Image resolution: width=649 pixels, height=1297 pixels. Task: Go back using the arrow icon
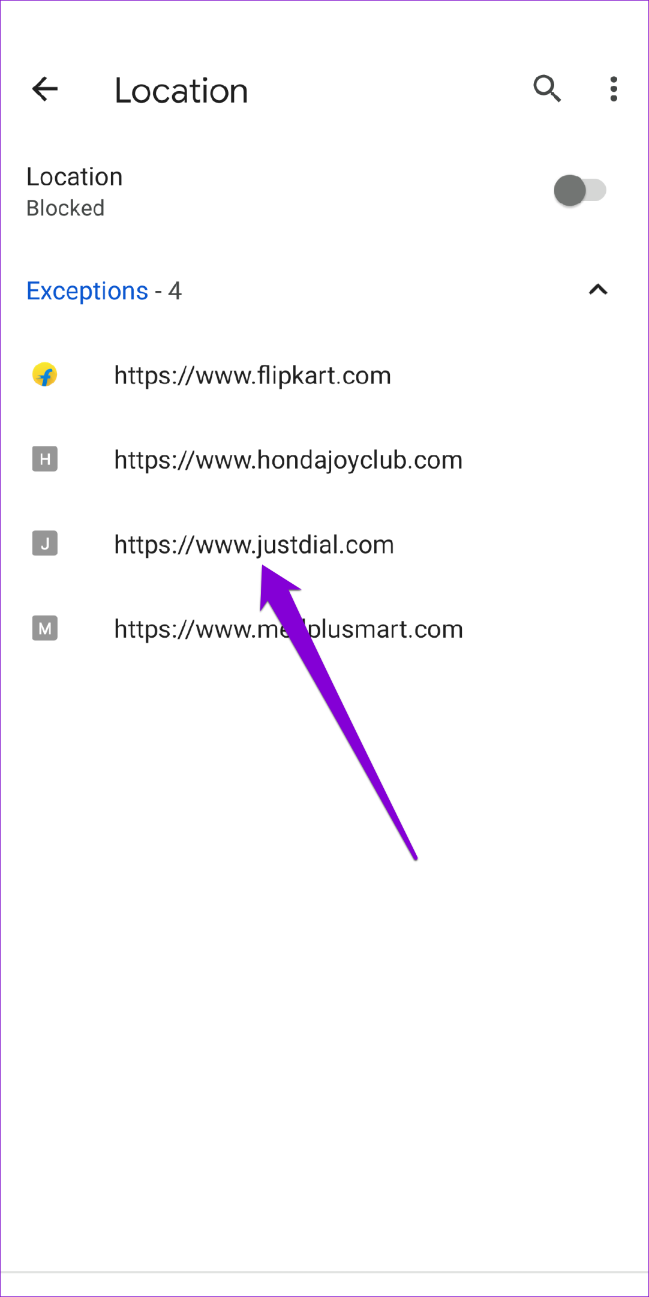45,89
